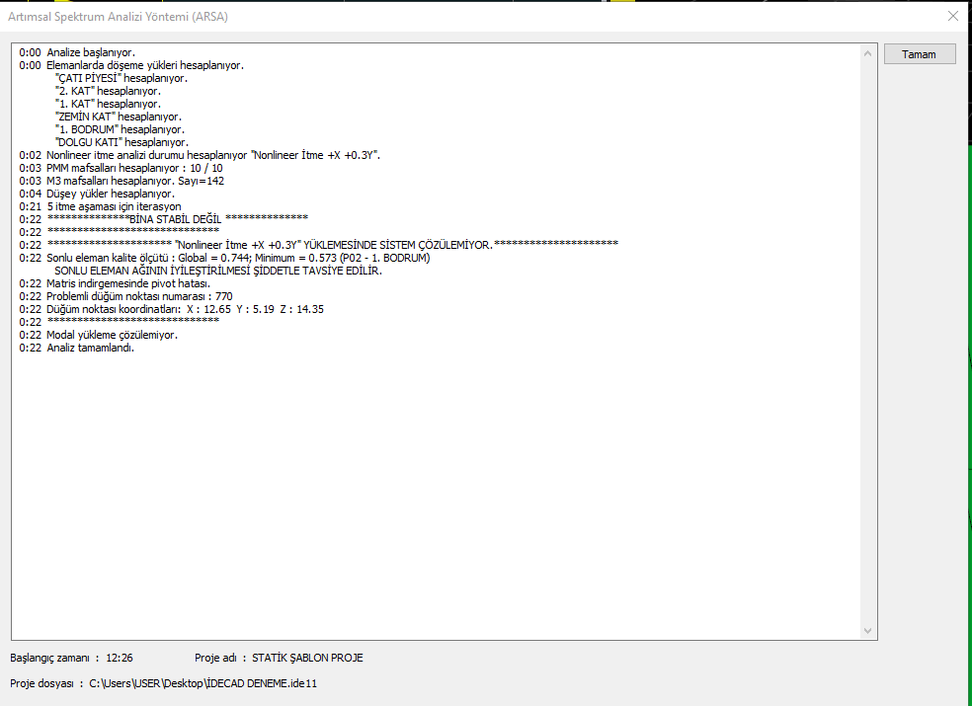Close the ARSA analysis dialog
This screenshot has height=706, width=972.
(952, 16)
